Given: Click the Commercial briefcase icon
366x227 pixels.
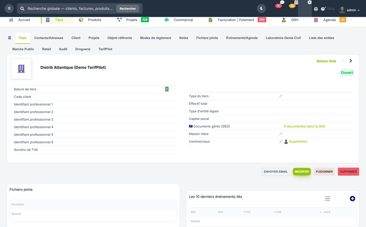Looking at the screenshot, I should 167,20.
